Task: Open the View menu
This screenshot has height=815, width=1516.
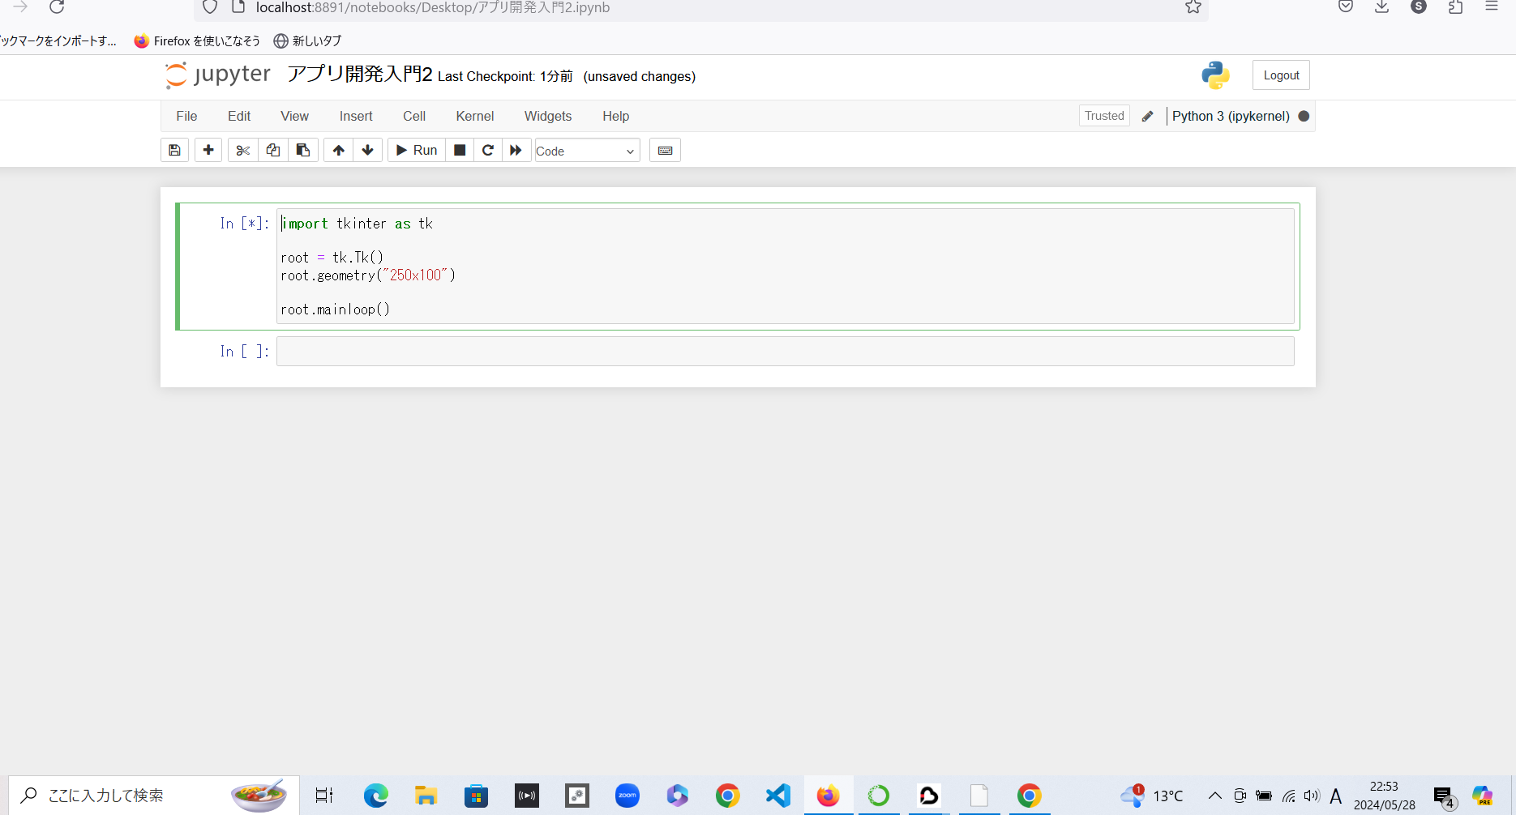Action: tap(294, 116)
